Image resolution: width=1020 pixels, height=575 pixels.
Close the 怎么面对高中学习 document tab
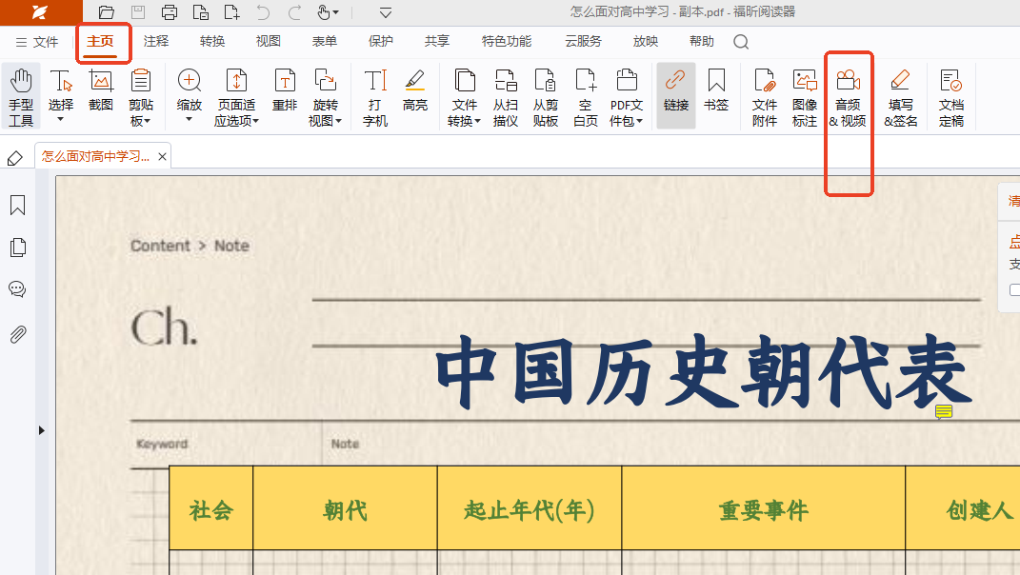[163, 156]
